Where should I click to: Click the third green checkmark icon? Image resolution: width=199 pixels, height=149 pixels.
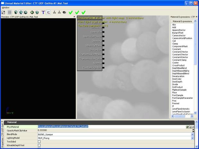tap(84, 12)
